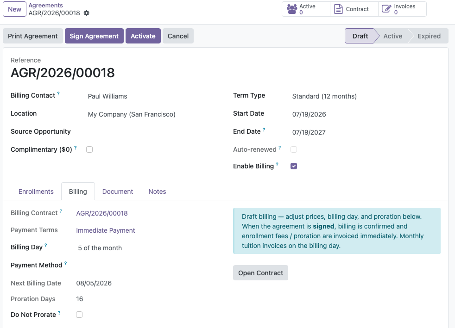Click the Billing Day help question mark
The width and height of the screenshot is (455, 328).
pyautogui.click(x=46, y=245)
